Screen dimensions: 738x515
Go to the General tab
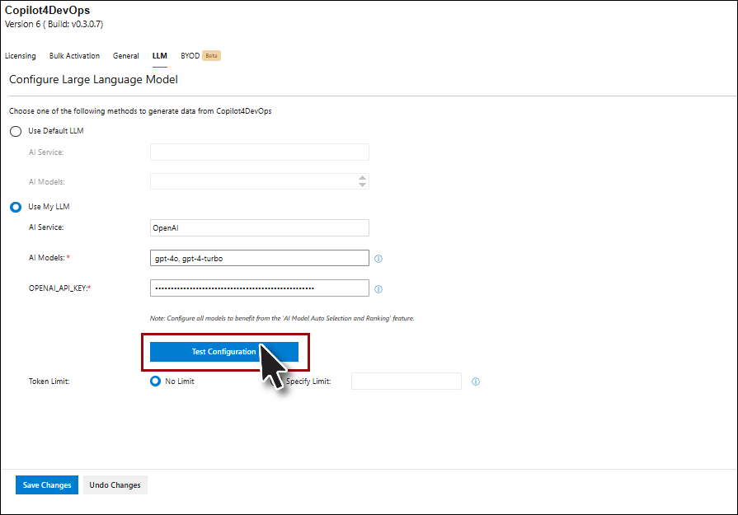(125, 56)
